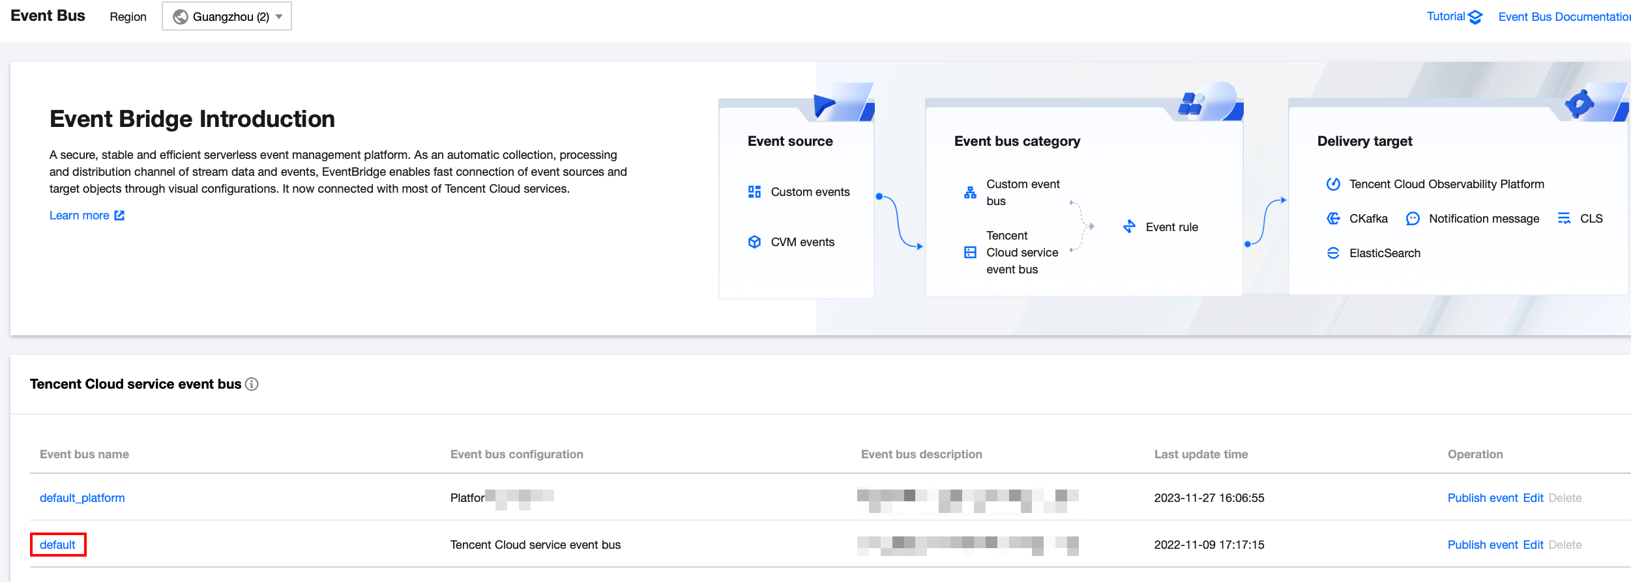Image resolution: width=1631 pixels, height=582 pixels.
Task: Open Event Bus Documentation link
Action: pos(1564,17)
